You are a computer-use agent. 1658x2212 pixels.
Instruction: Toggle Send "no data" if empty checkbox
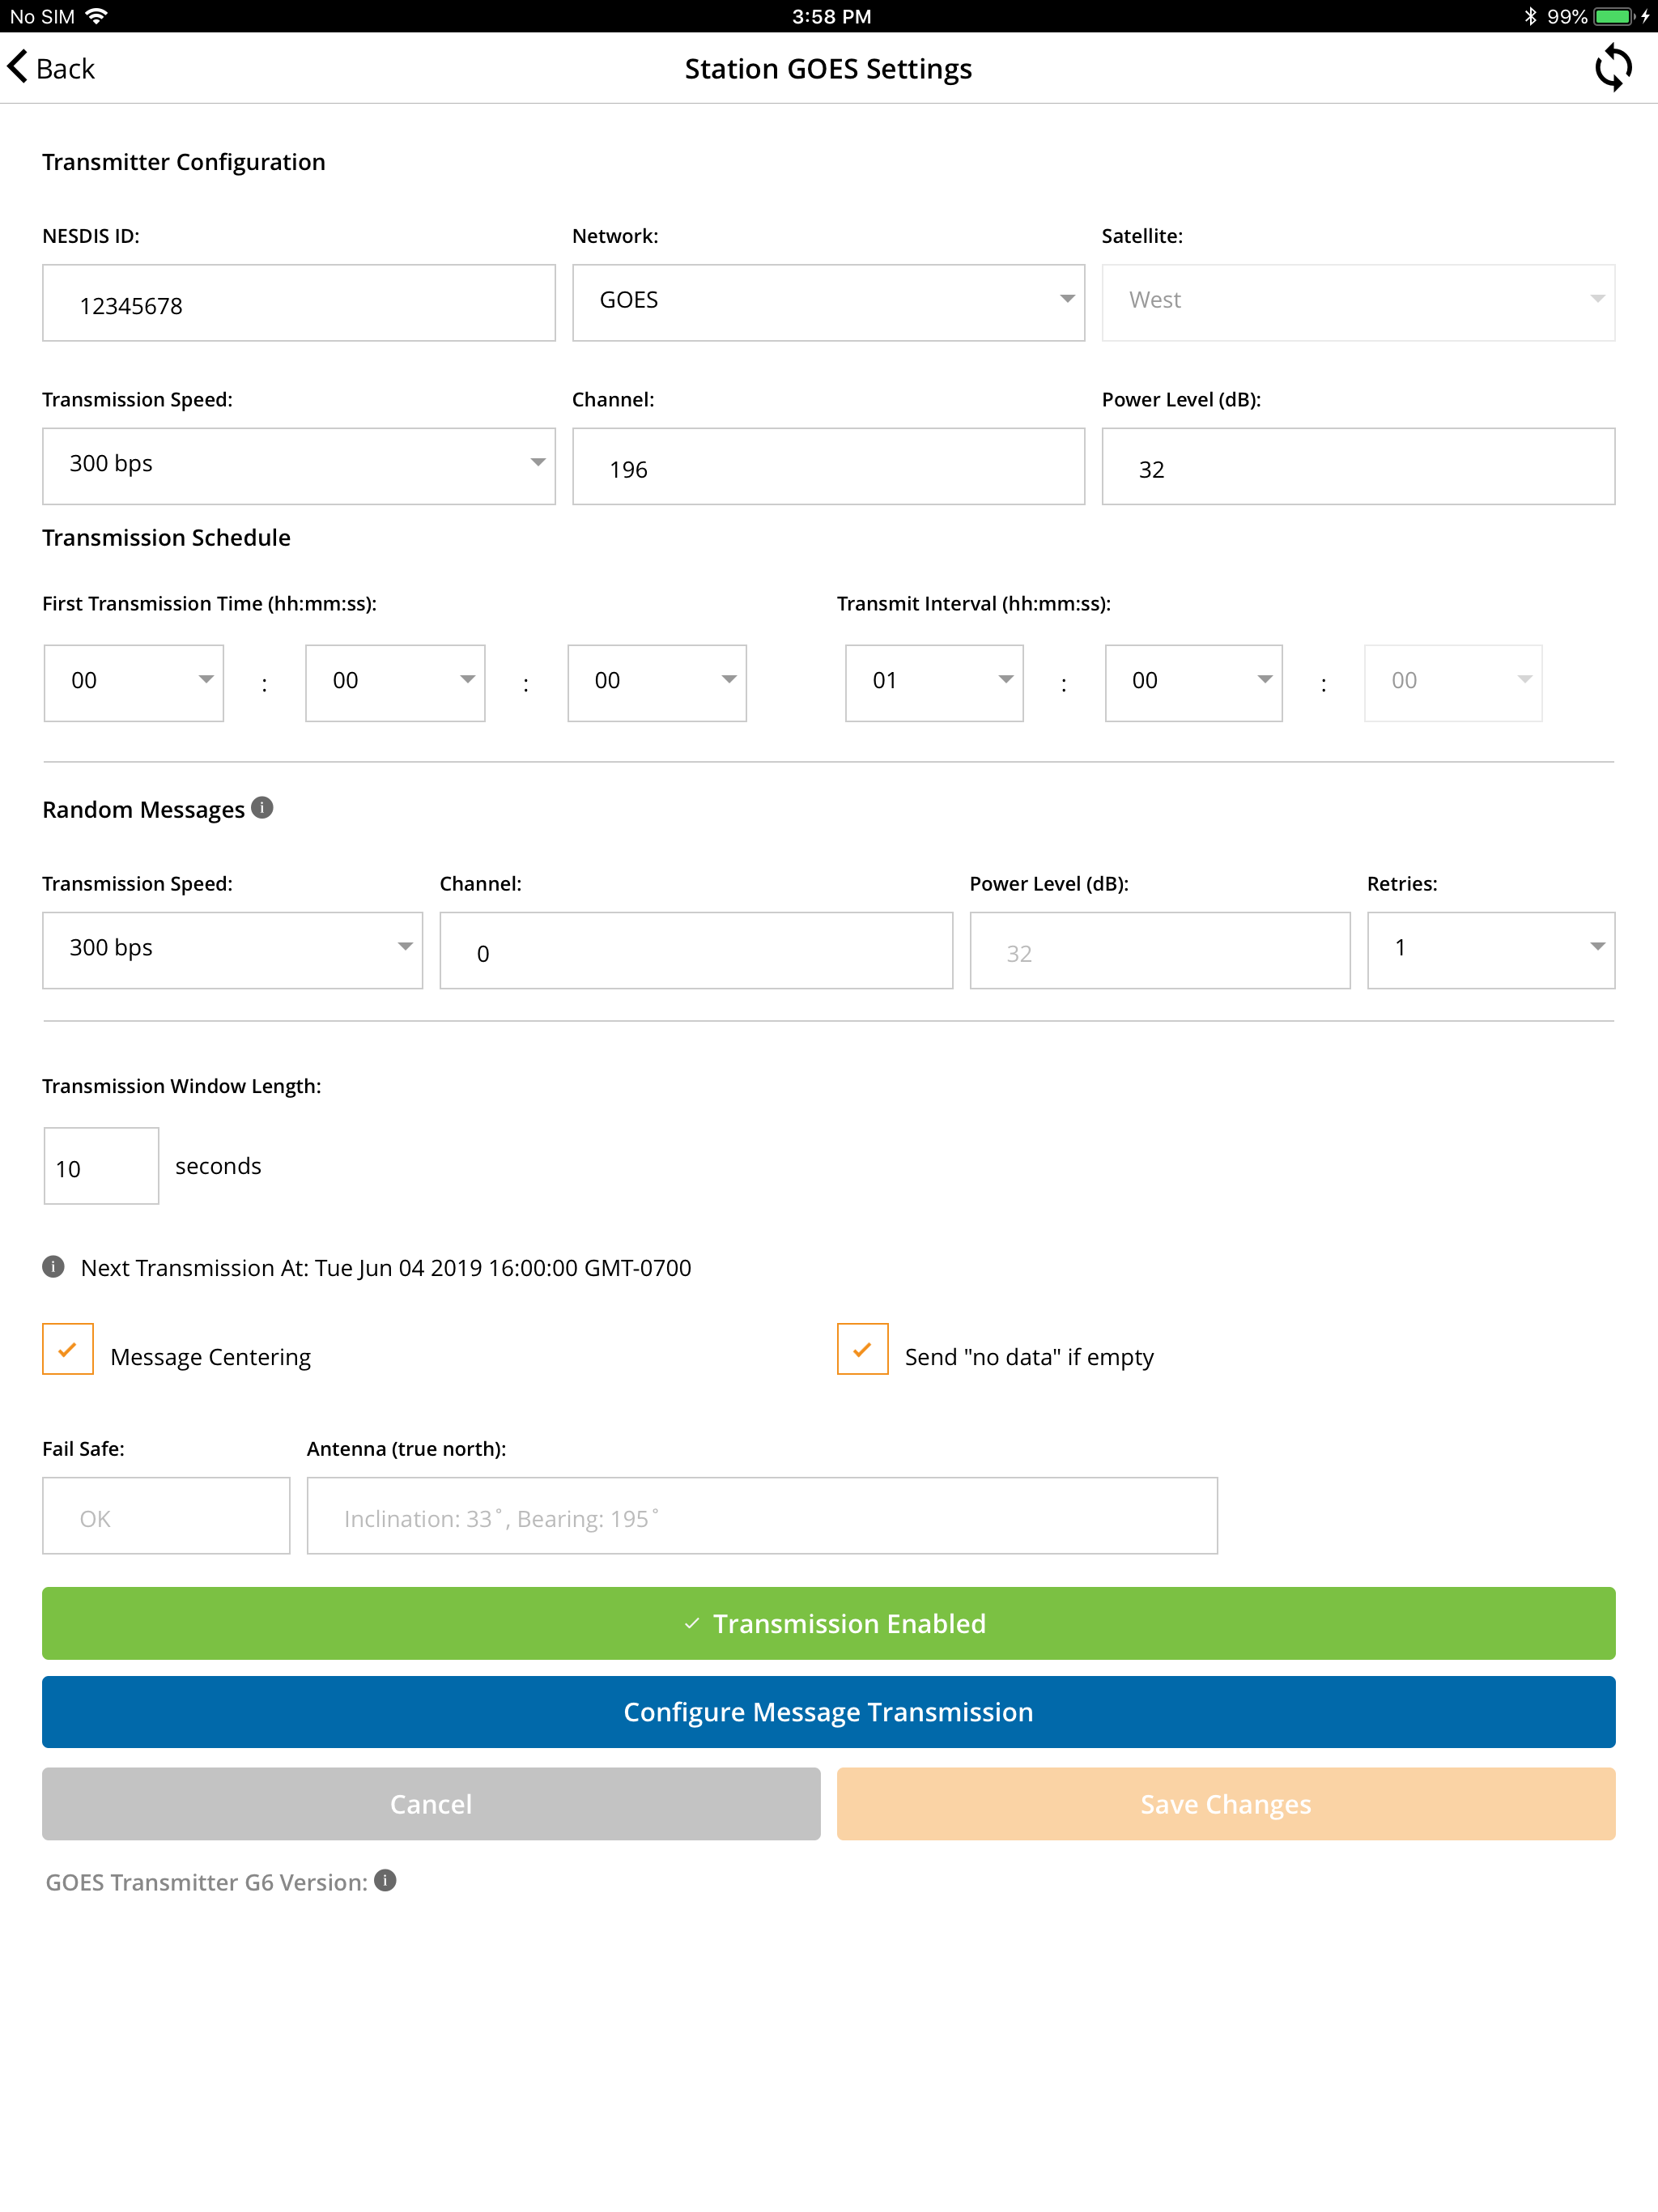pos(862,1349)
